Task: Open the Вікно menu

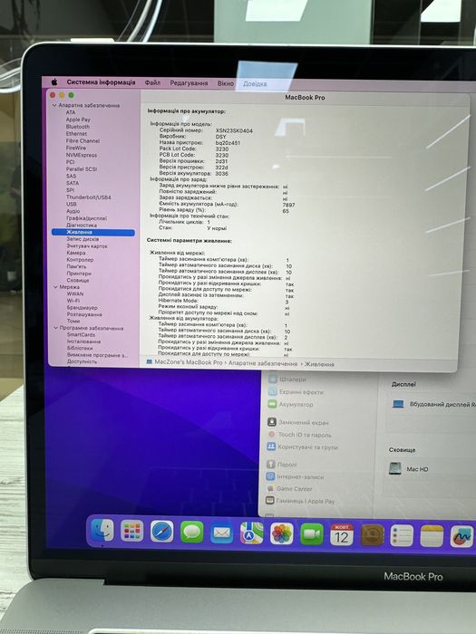Action: click(x=226, y=83)
